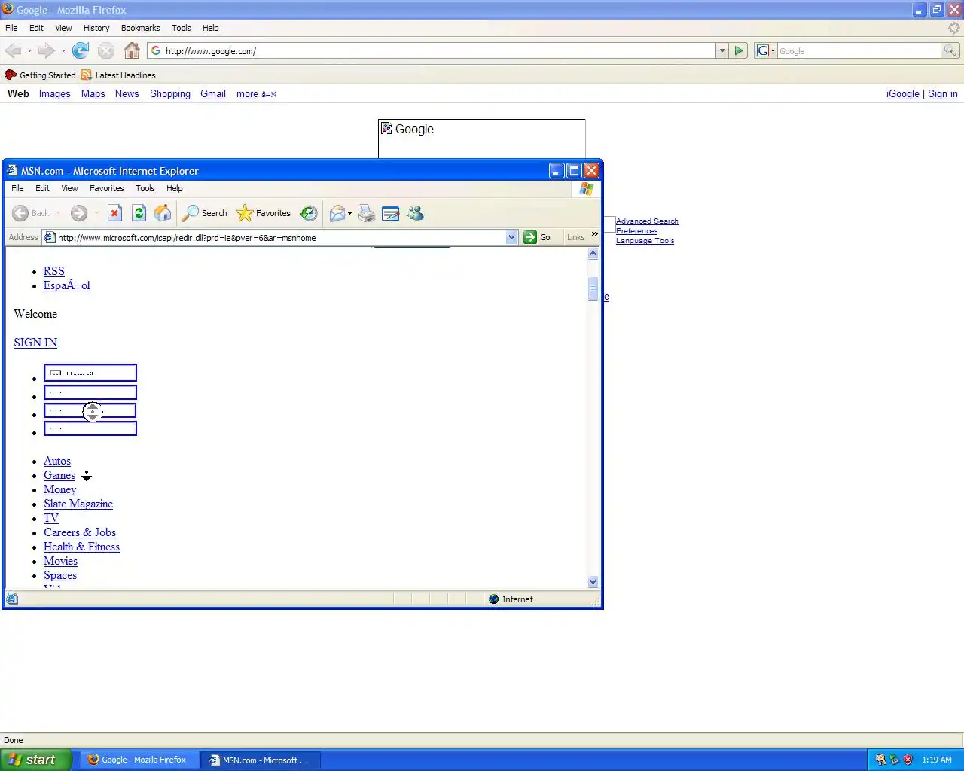Click IE Stop button

point(114,213)
